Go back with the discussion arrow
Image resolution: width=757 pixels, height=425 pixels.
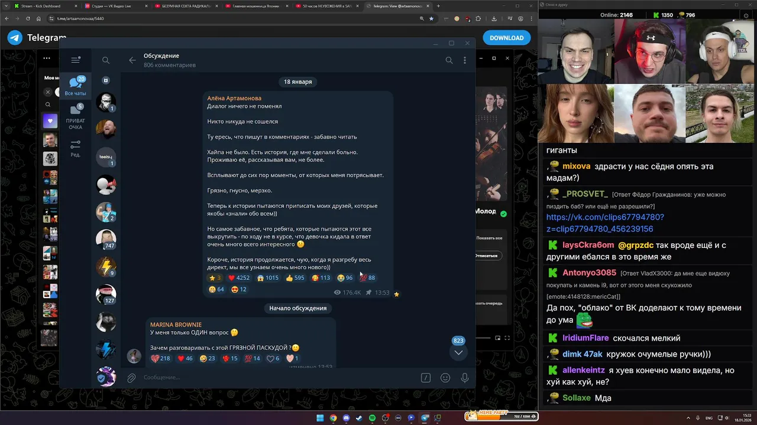pyautogui.click(x=132, y=60)
